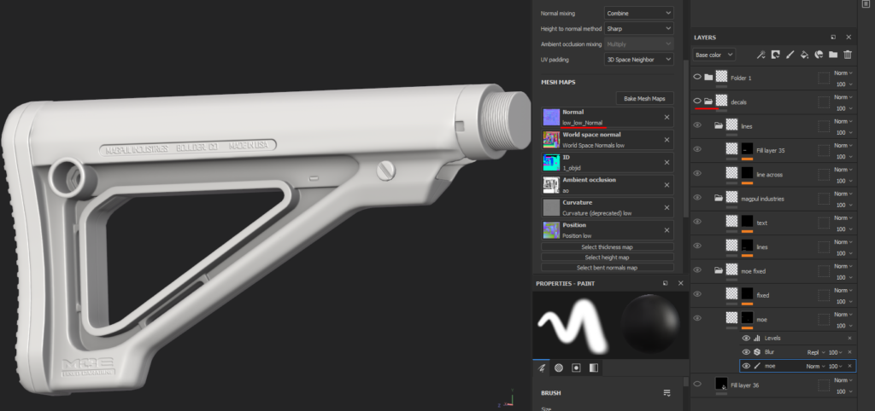Open the Brush presets menu icon
Image resolution: width=875 pixels, height=411 pixels.
pyautogui.click(x=667, y=393)
